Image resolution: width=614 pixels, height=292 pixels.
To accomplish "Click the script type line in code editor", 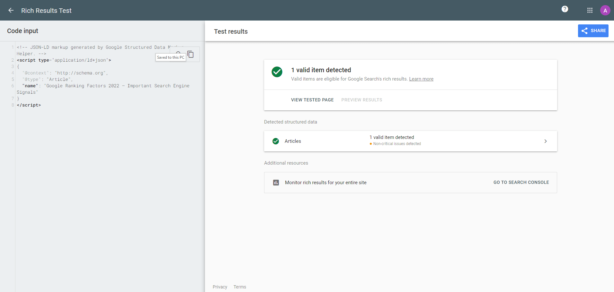I will [x=64, y=60].
